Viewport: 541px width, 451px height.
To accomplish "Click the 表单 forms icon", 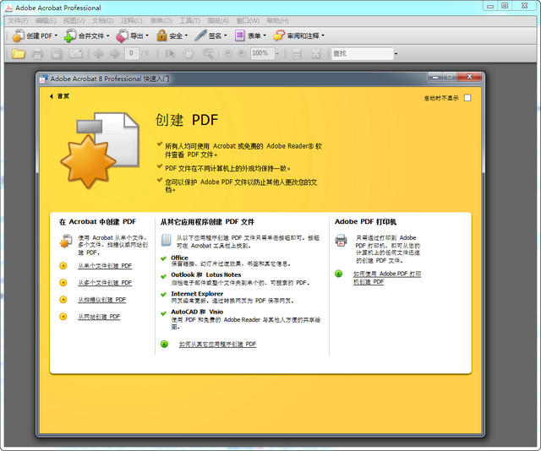I will point(240,36).
